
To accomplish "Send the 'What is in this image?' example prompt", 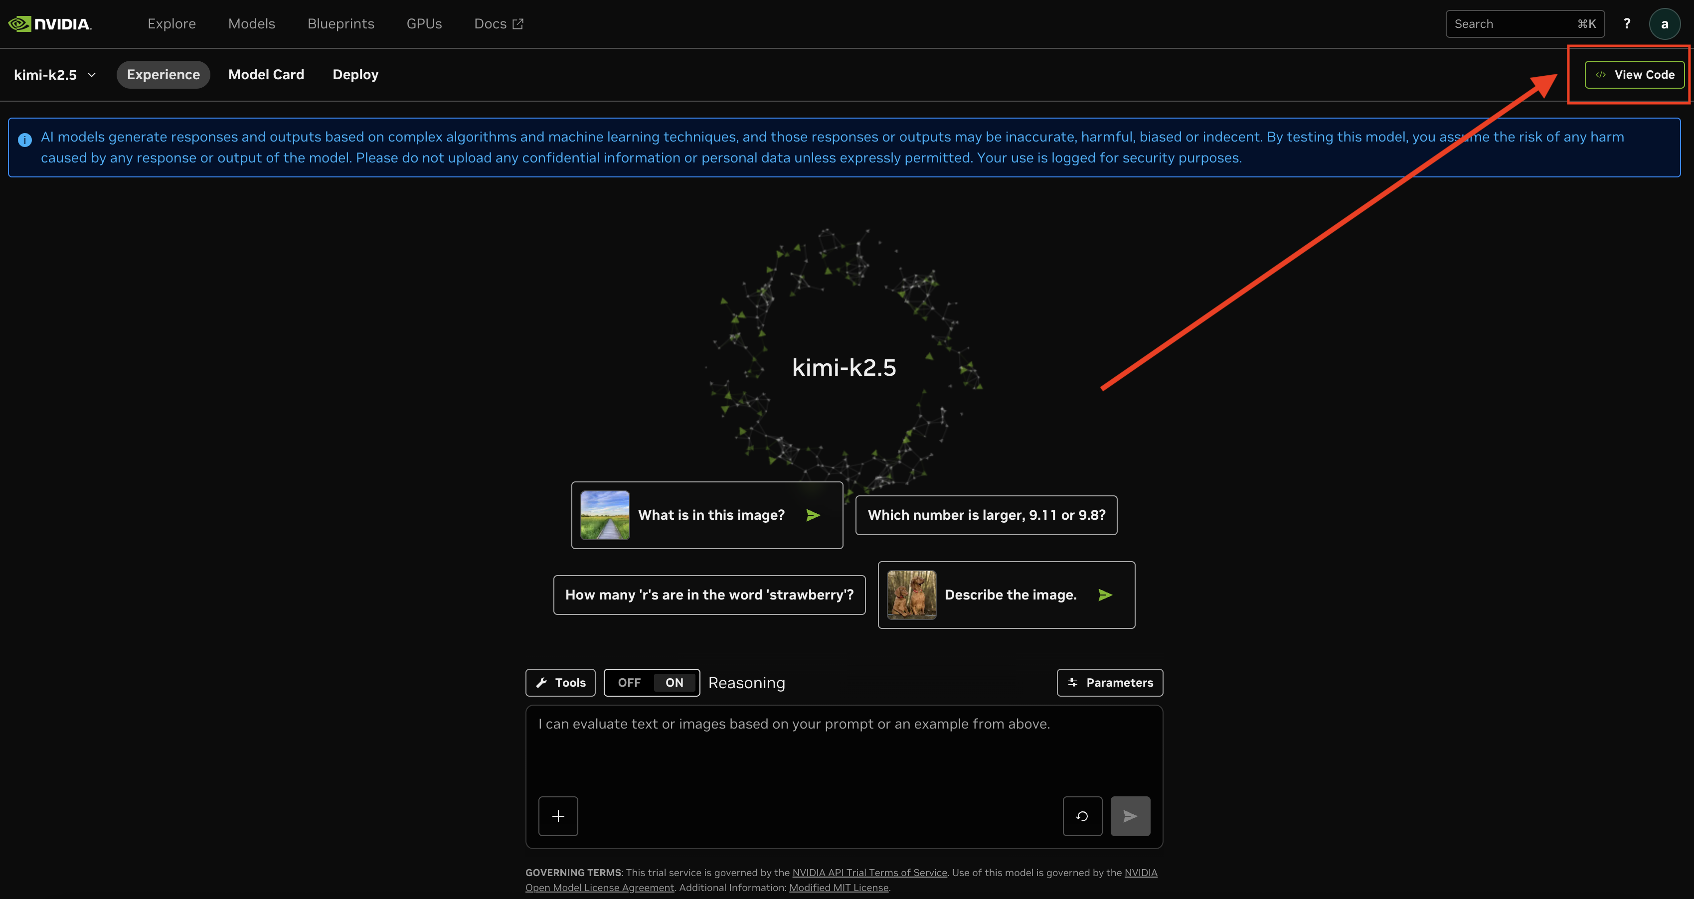I will coord(814,515).
